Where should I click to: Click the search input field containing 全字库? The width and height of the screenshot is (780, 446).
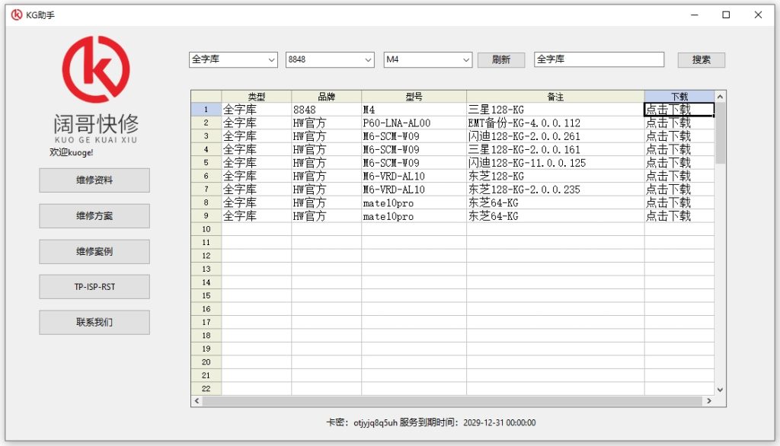point(599,59)
